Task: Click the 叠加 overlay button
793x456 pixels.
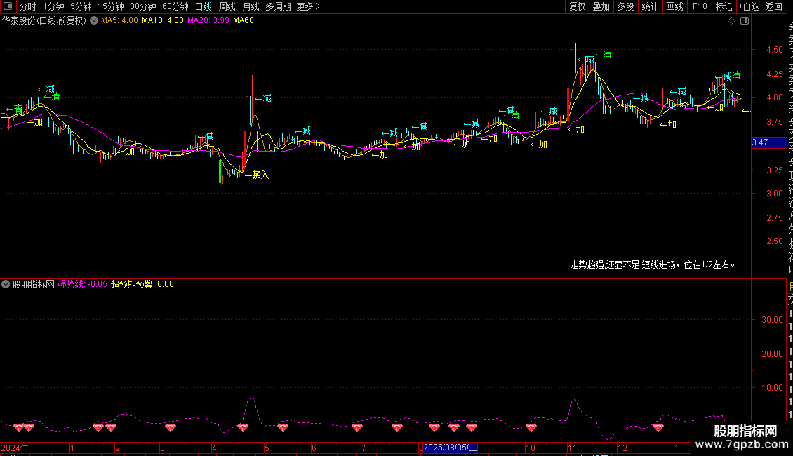Action: tap(601, 6)
